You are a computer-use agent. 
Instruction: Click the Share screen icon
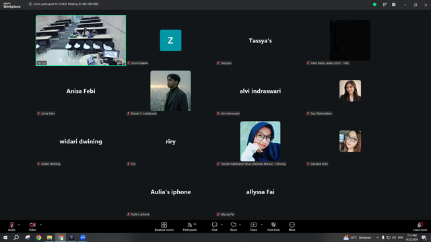point(253,225)
